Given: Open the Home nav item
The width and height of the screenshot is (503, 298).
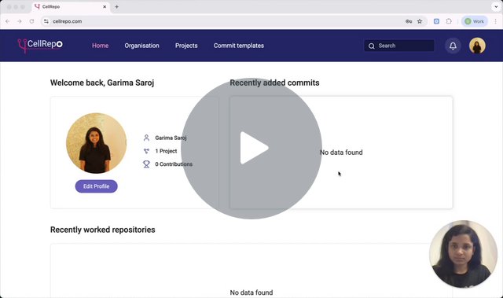Looking at the screenshot, I should pos(100,46).
